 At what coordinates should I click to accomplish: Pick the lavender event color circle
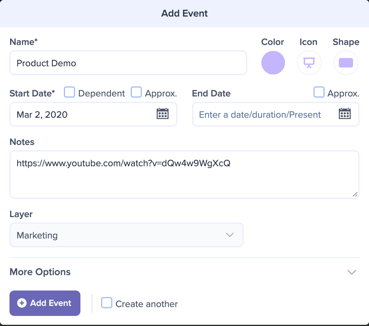click(x=273, y=63)
